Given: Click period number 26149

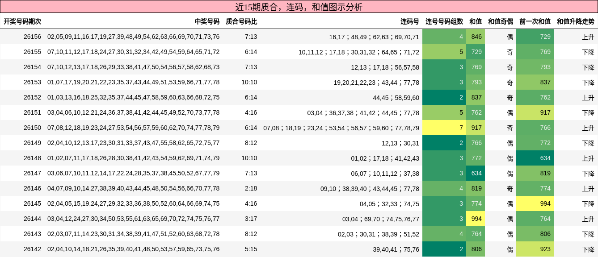Looking at the screenshot, I should [x=32, y=143].
